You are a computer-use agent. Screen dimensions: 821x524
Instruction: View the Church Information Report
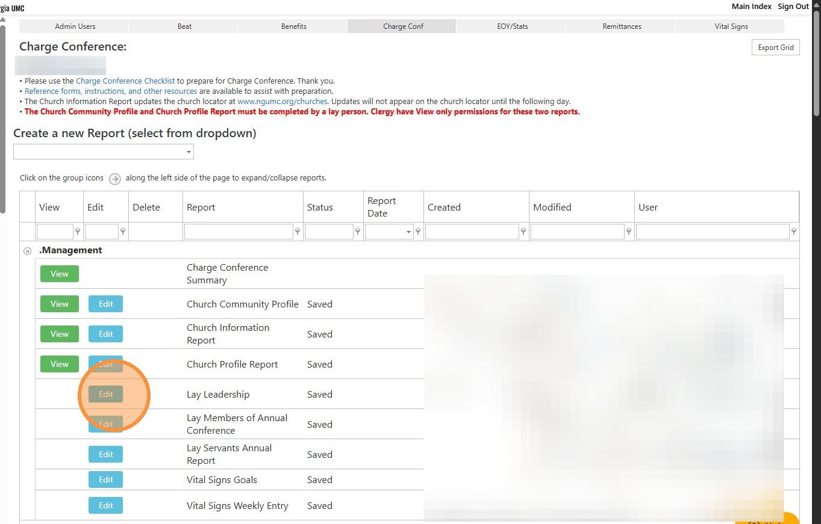60,334
